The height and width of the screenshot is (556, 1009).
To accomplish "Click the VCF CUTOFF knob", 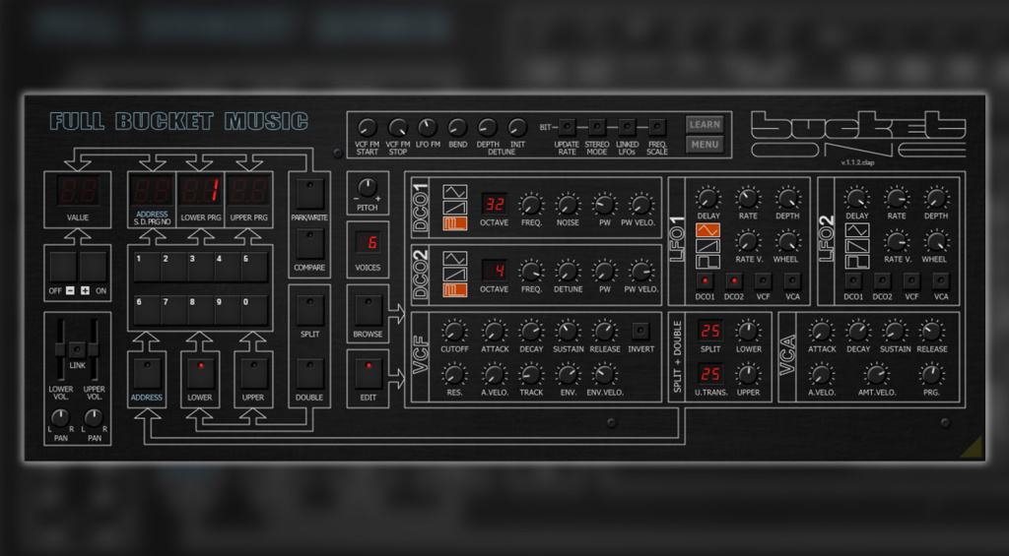I will pos(453,332).
